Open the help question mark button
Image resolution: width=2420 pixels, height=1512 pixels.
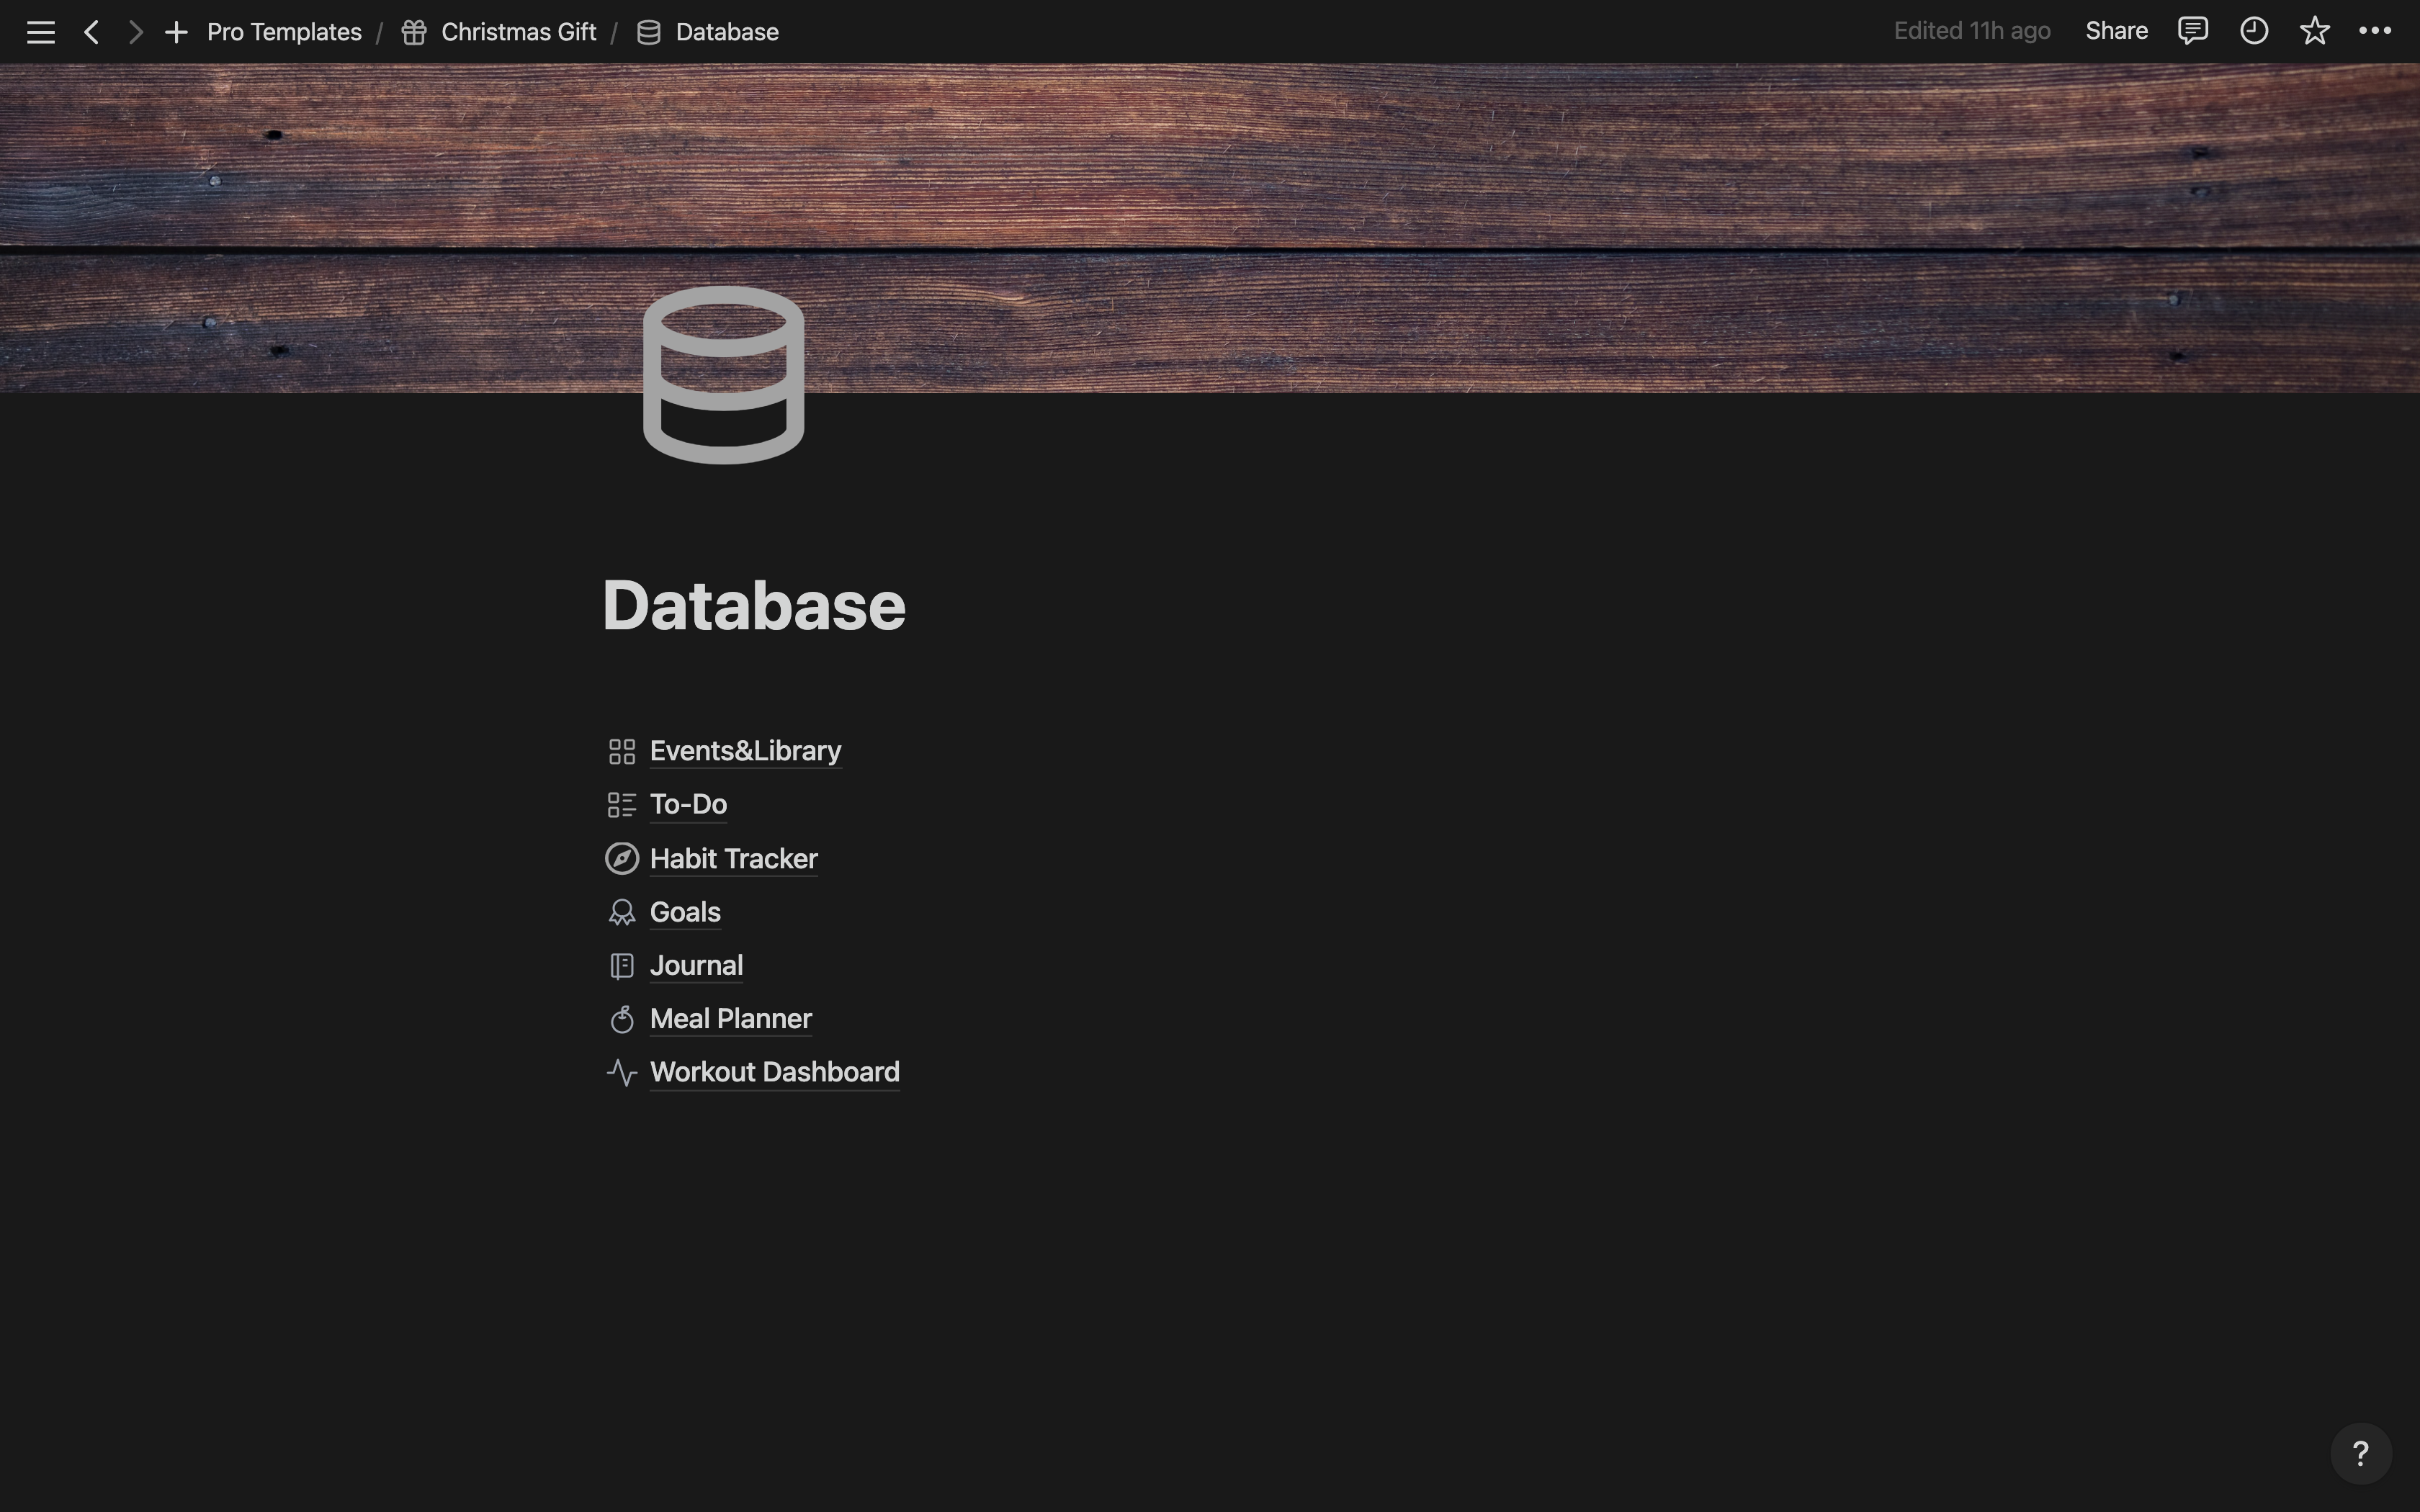click(2360, 1453)
